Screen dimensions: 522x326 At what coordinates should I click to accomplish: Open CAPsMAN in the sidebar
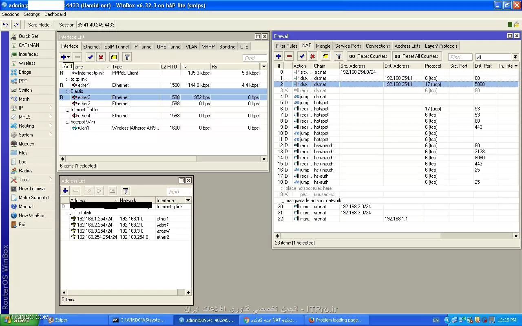click(x=32, y=45)
